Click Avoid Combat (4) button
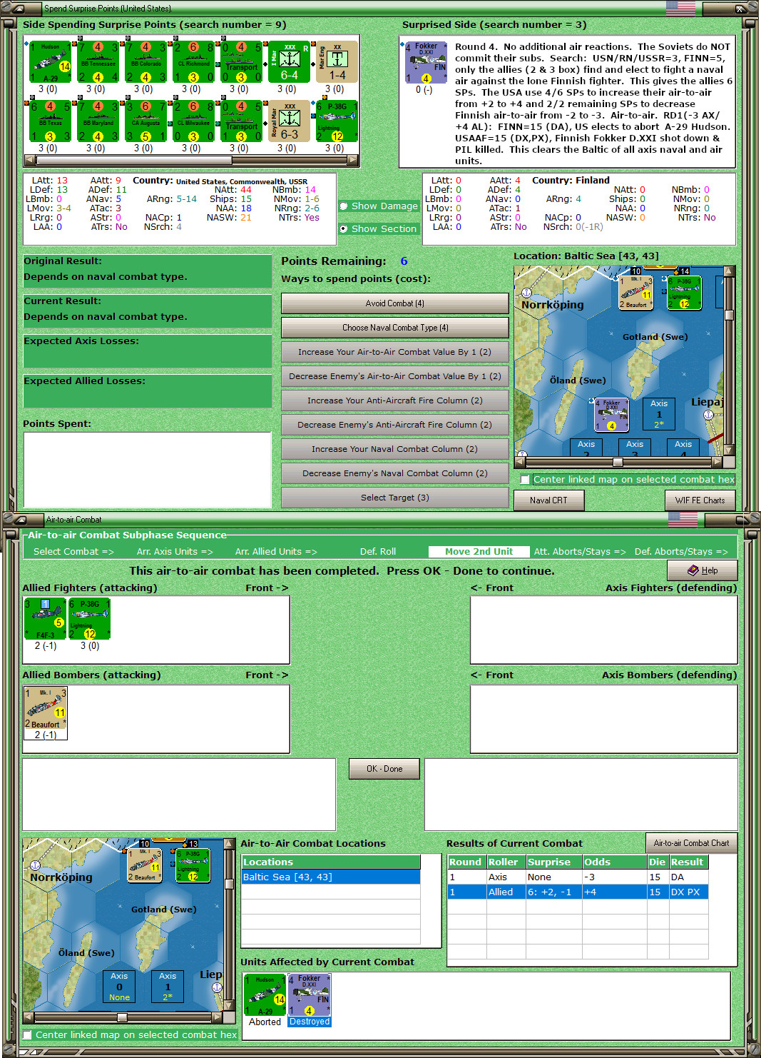This screenshot has width=761, height=1058. [x=395, y=303]
